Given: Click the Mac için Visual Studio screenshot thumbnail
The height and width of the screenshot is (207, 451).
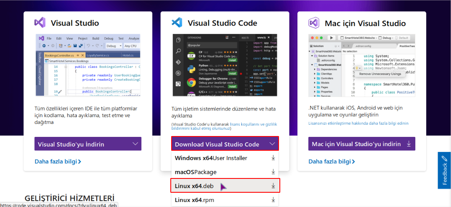Looking at the screenshot, I should [x=362, y=66].
